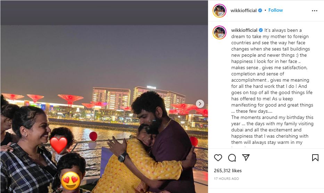This screenshot has height=193, width=324.
Task: Share the post via the paper plane icon
Action: 246,158
